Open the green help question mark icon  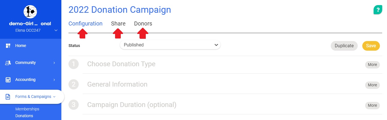[x=378, y=10]
